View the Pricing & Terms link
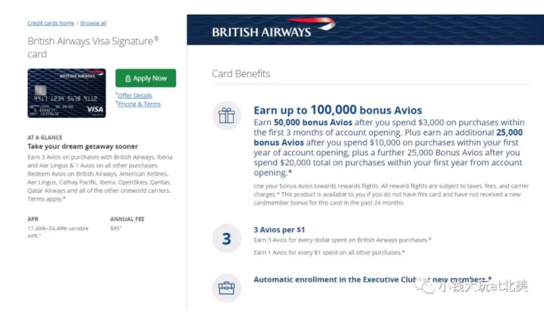The image size is (544, 318). click(139, 104)
